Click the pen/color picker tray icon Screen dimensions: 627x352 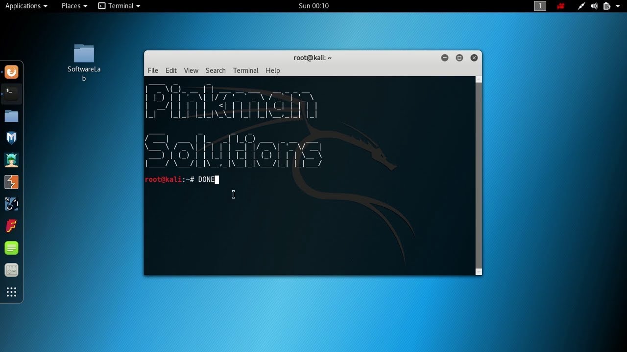pyautogui.click(x=581, y=6)
